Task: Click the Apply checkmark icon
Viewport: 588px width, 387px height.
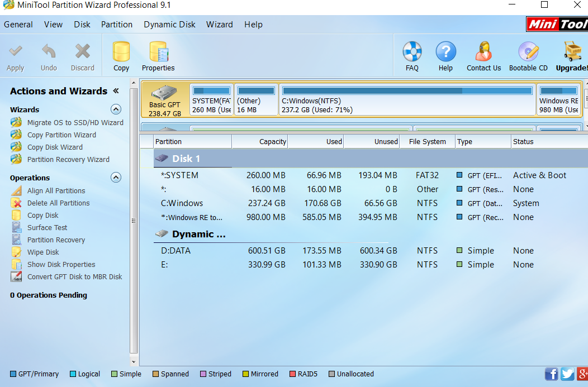Action: 16,51
